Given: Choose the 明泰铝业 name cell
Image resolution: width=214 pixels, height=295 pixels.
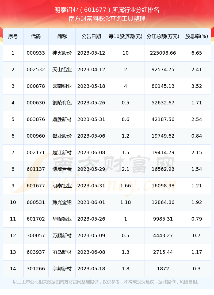Looking at the screenshot, I should 62,186.
